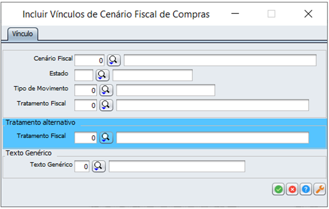
Task: Click the alternative Tratamento Fiscal code field
Action: pyautogui.click(x=86, y=138)
